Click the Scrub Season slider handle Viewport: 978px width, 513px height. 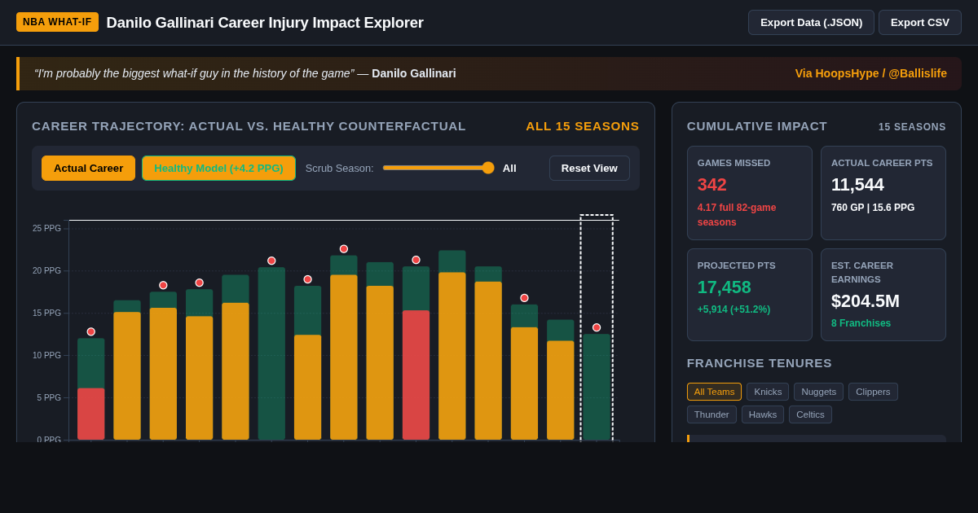pyautogui.click(x=488, y=168)
